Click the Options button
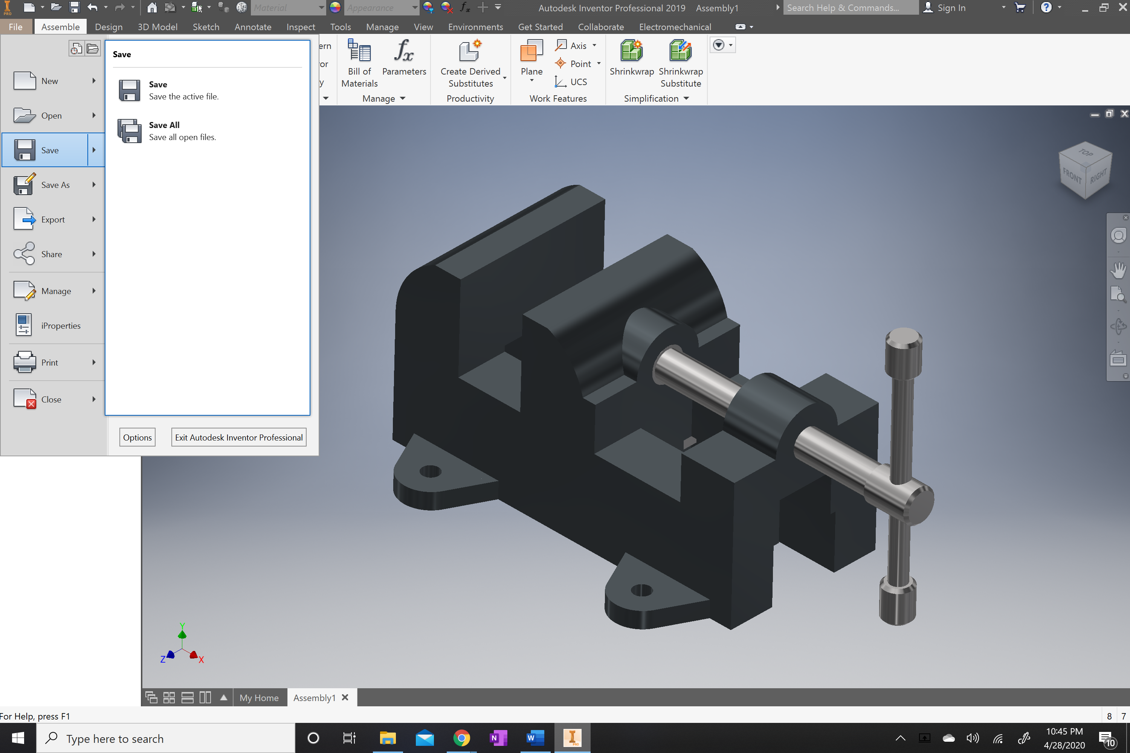Viewport: 1130px width, 753px height. (x=137, y=437)
